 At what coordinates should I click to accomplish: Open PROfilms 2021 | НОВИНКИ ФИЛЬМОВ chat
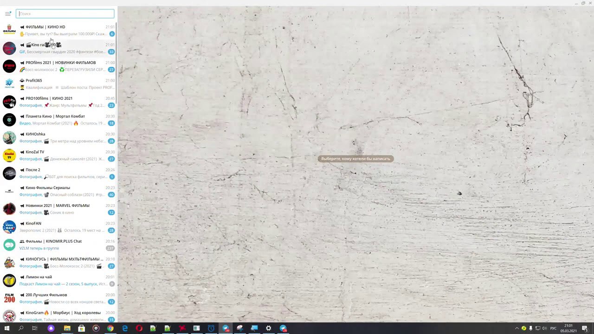click(x=58, y=66)
